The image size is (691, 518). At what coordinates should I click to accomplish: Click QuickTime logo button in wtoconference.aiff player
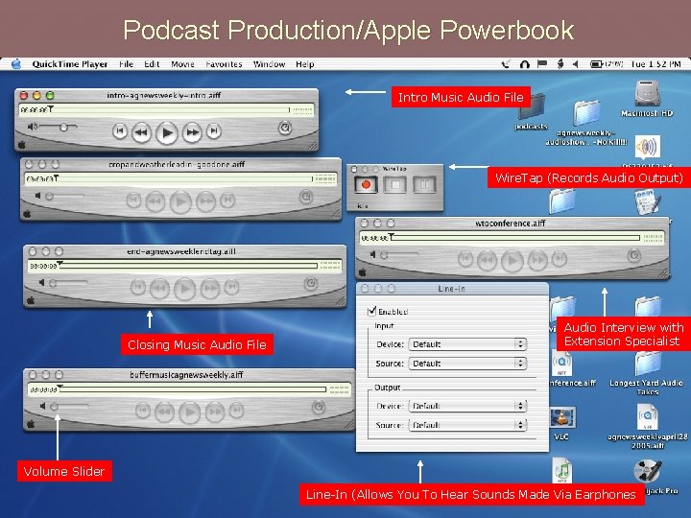pos(633,255)
